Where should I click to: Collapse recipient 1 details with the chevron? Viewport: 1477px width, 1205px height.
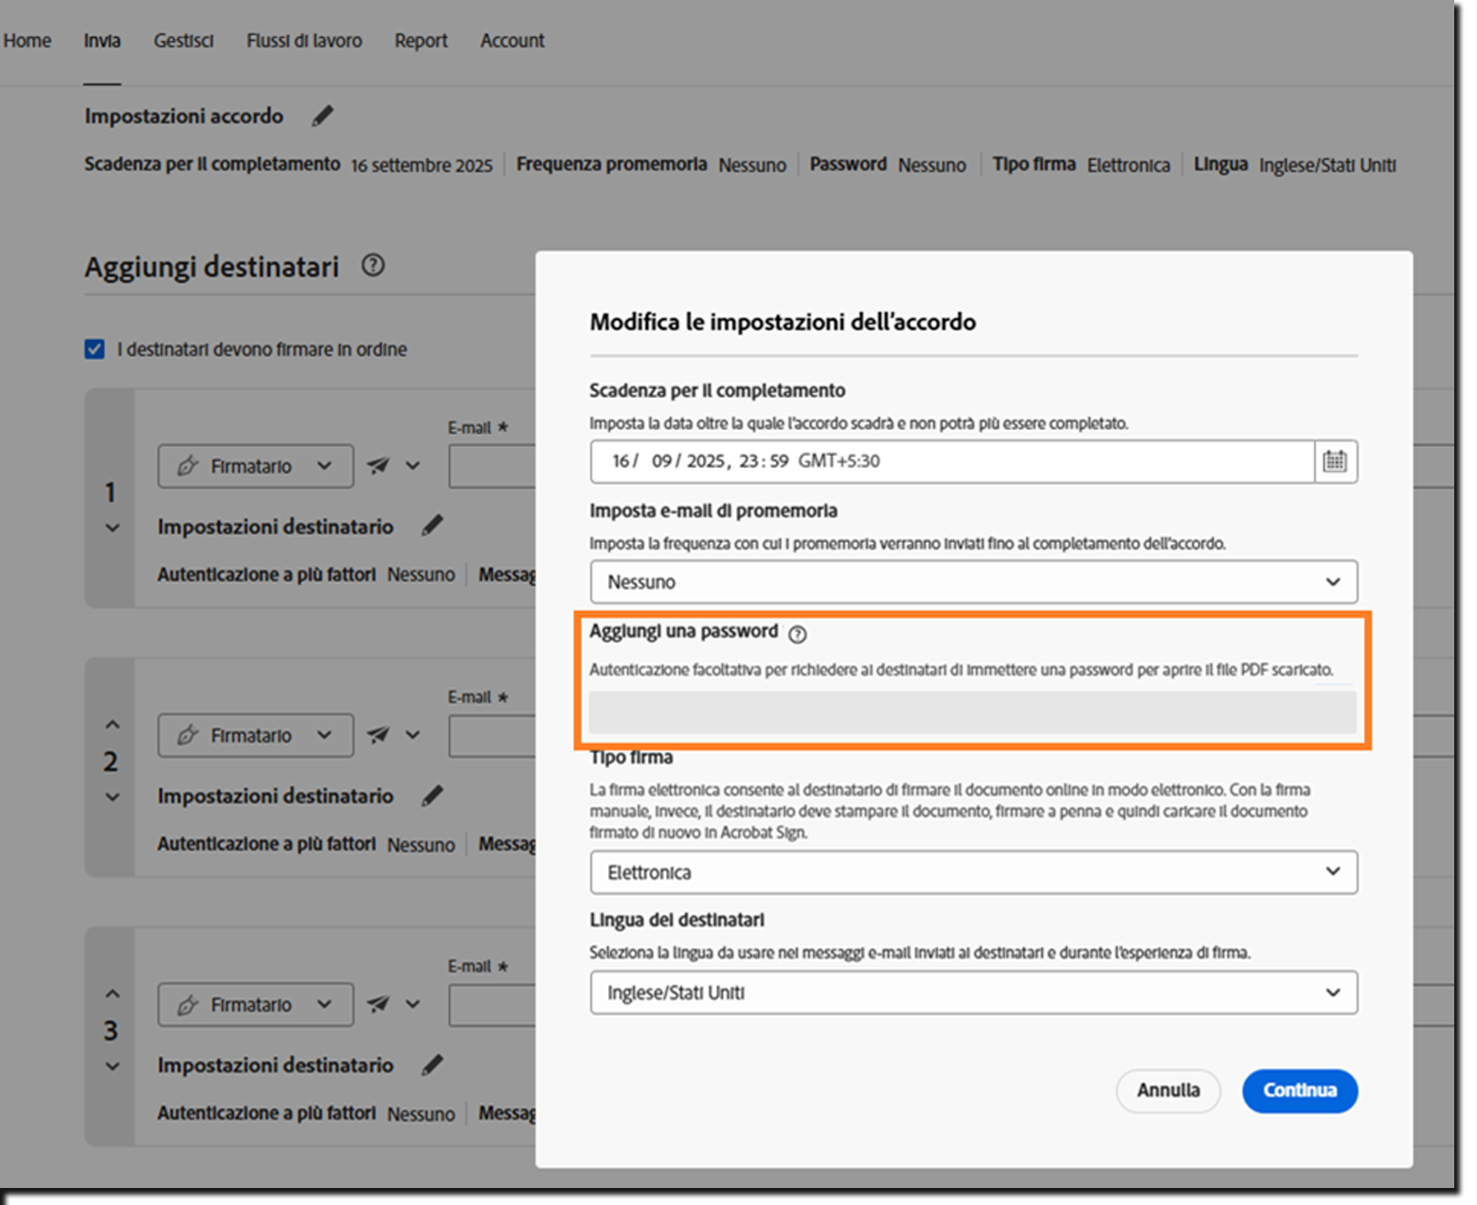[x=112, y=528]
